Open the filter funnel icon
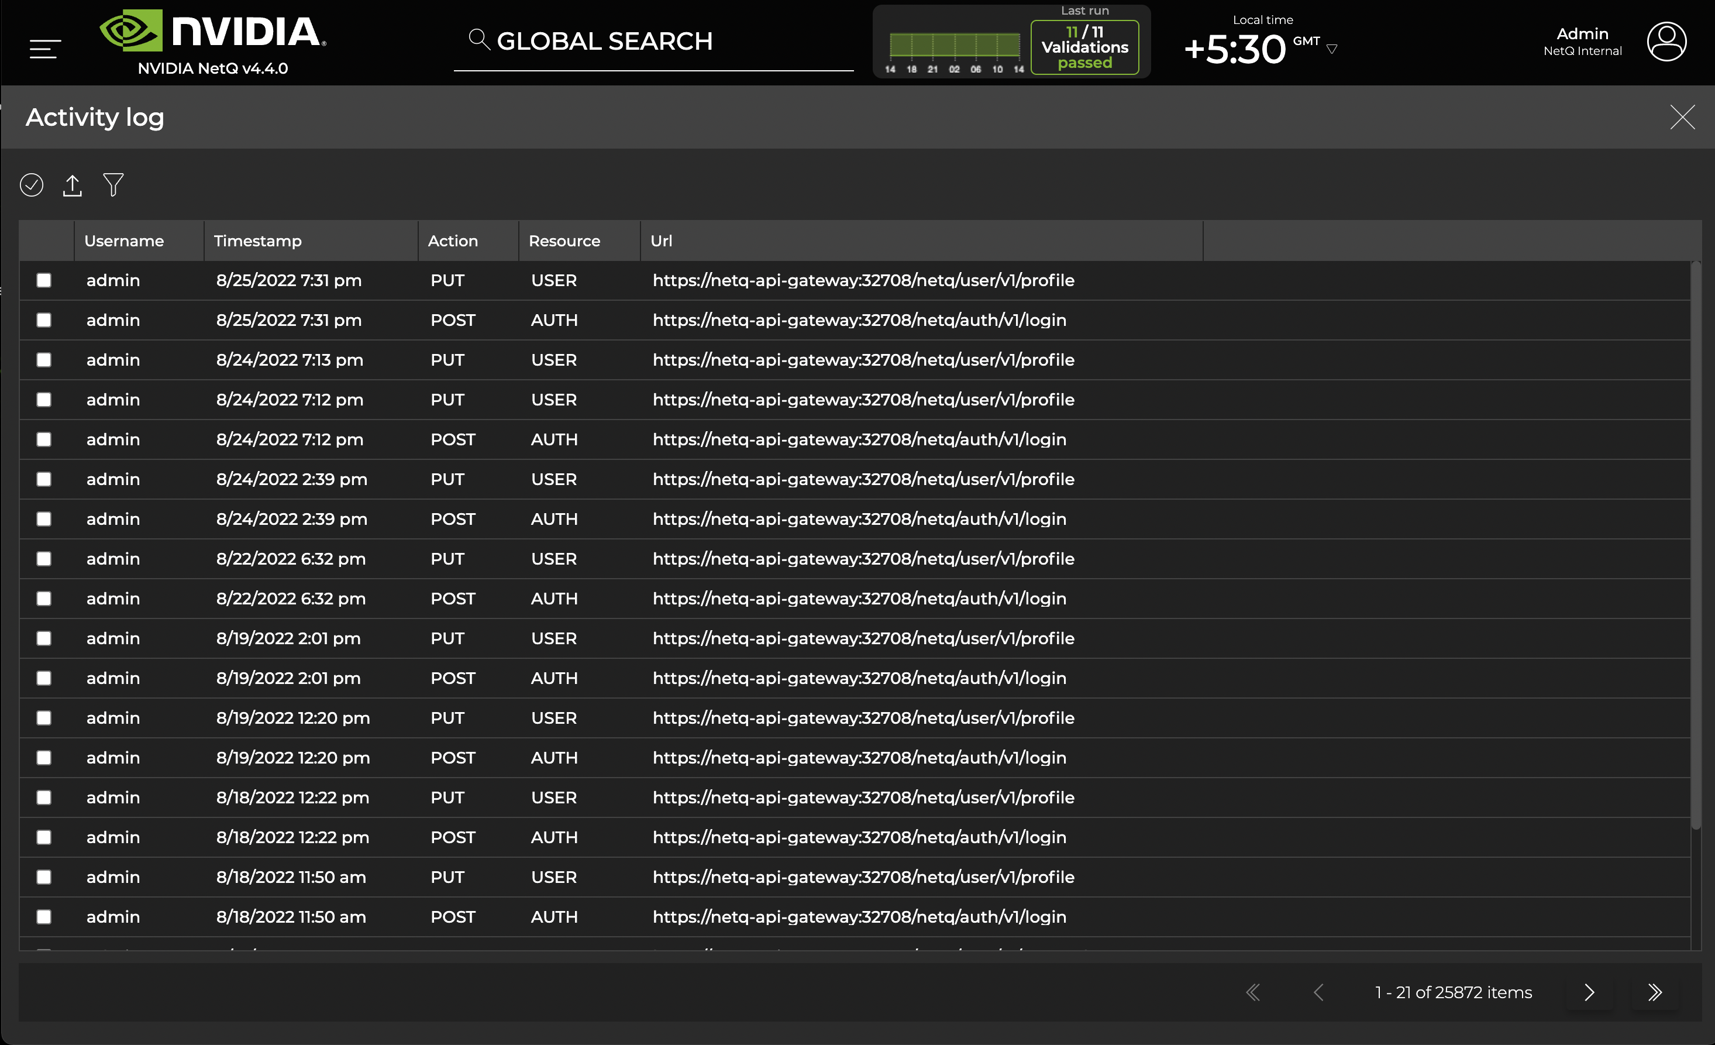The height and width of the screenshot is (1045, 1715). pos(113,185)
